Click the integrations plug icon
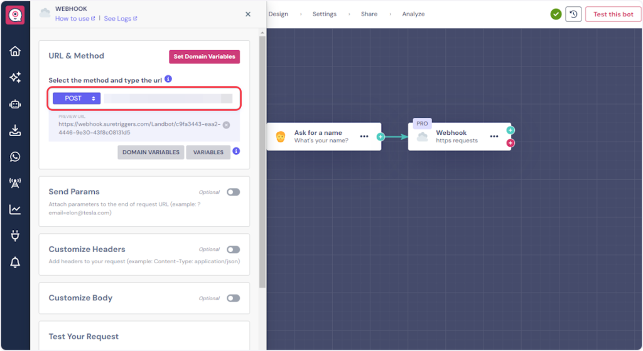 (15, 236)
